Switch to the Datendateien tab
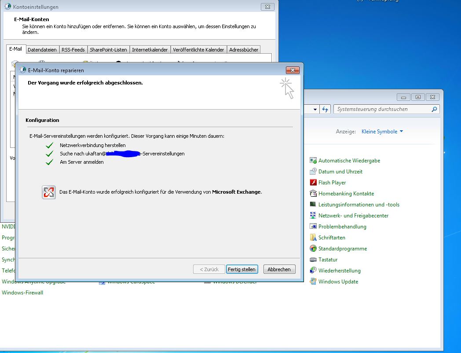The image size is (461, 353). (x=42, y=50)
